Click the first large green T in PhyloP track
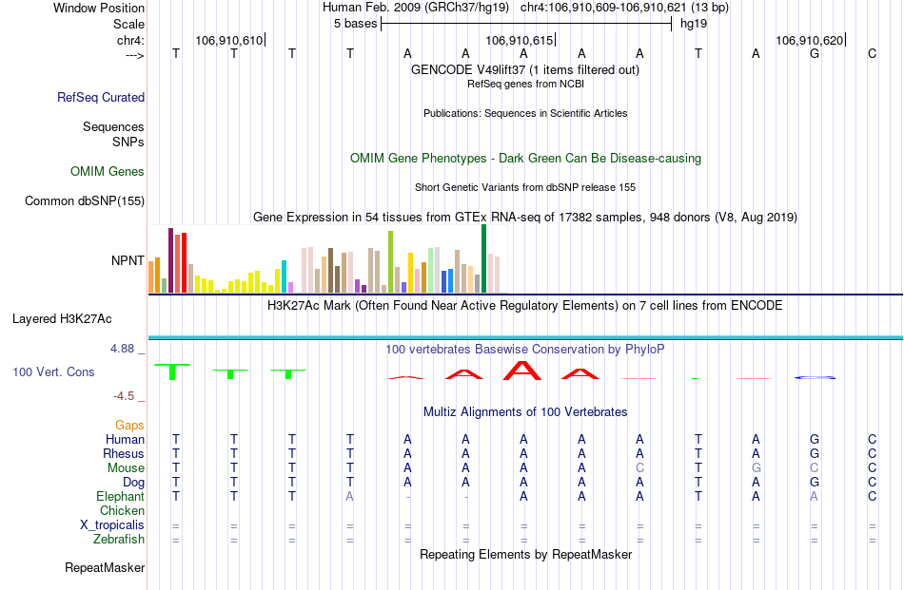This screenshot has width=904, height=590. (172, 371)
